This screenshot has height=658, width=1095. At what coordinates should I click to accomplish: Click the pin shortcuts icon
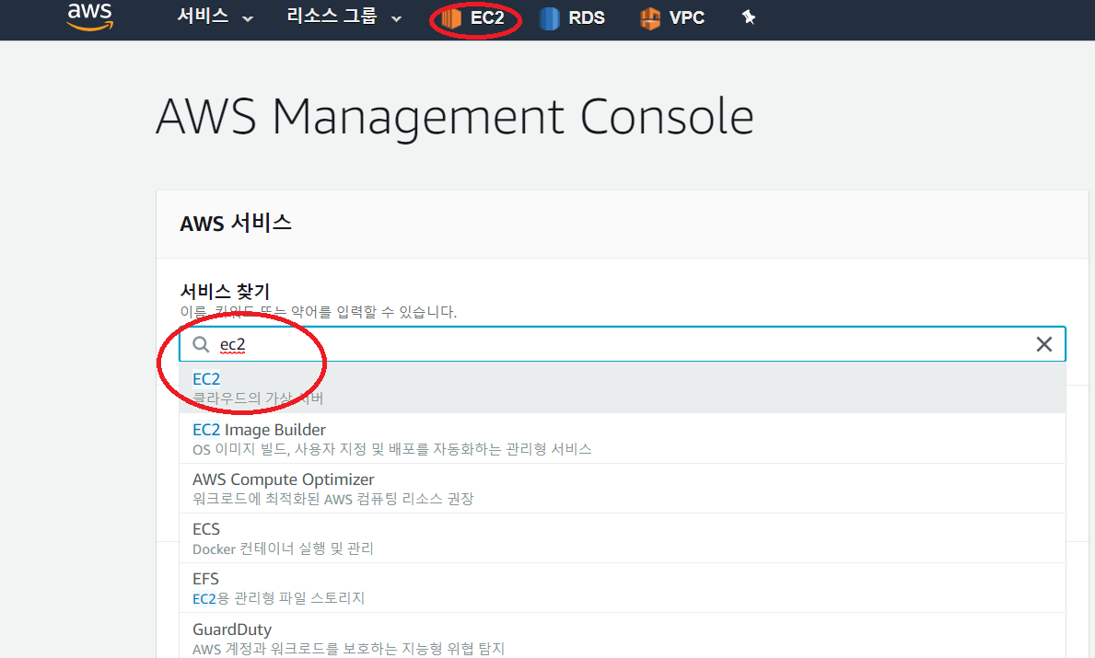(749, 17)
